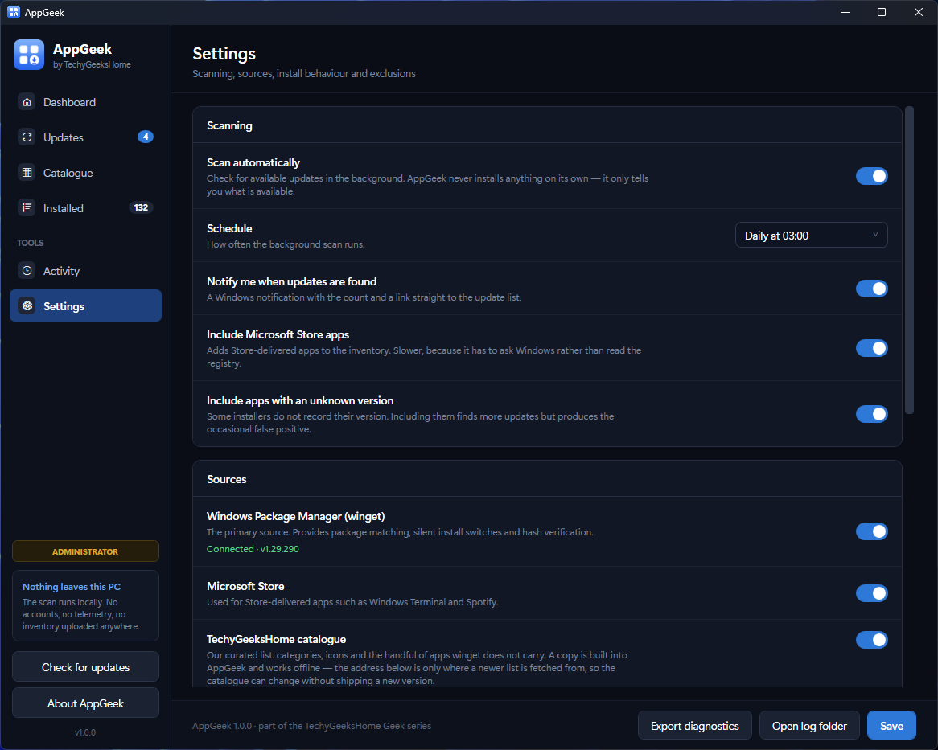This screenshot has height=750, width=938.
Task: Toggle Scan automatically switch
Action: point(871,176)
